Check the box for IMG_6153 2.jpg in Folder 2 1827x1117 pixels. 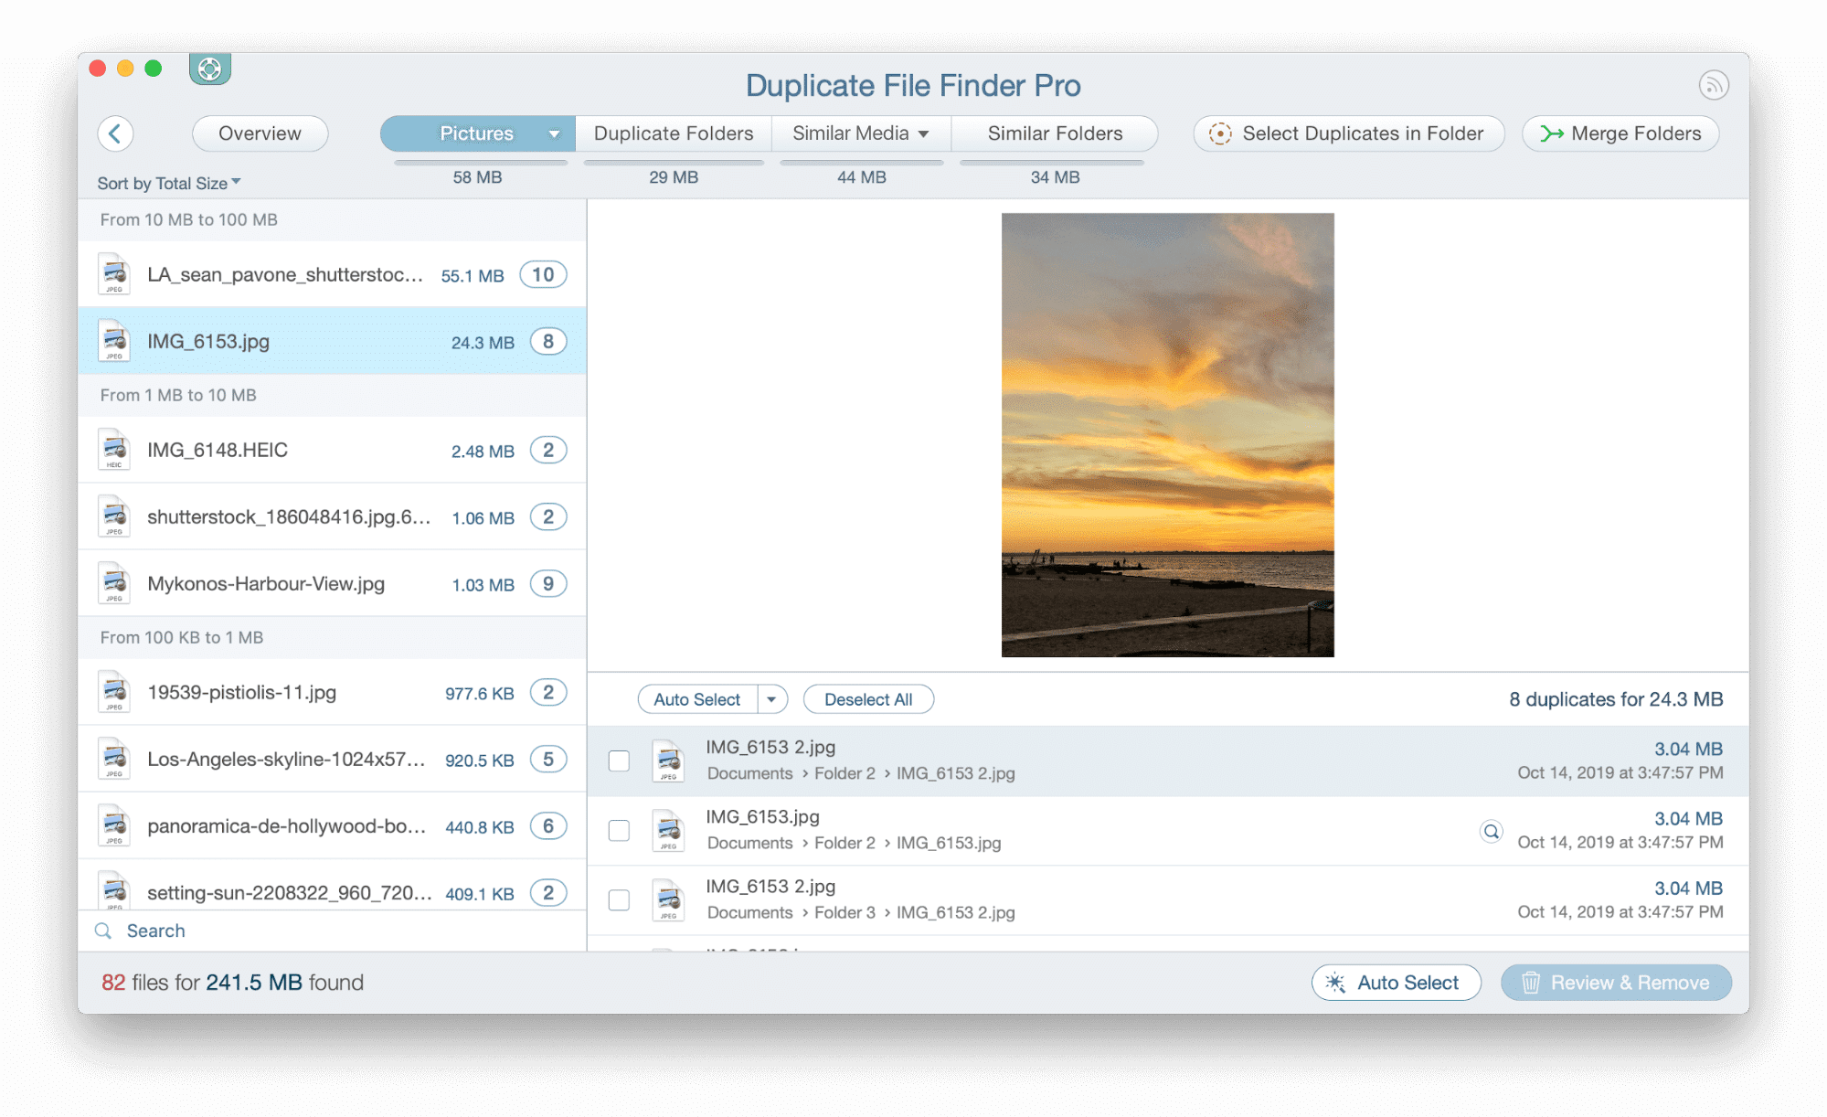[619, 760]
